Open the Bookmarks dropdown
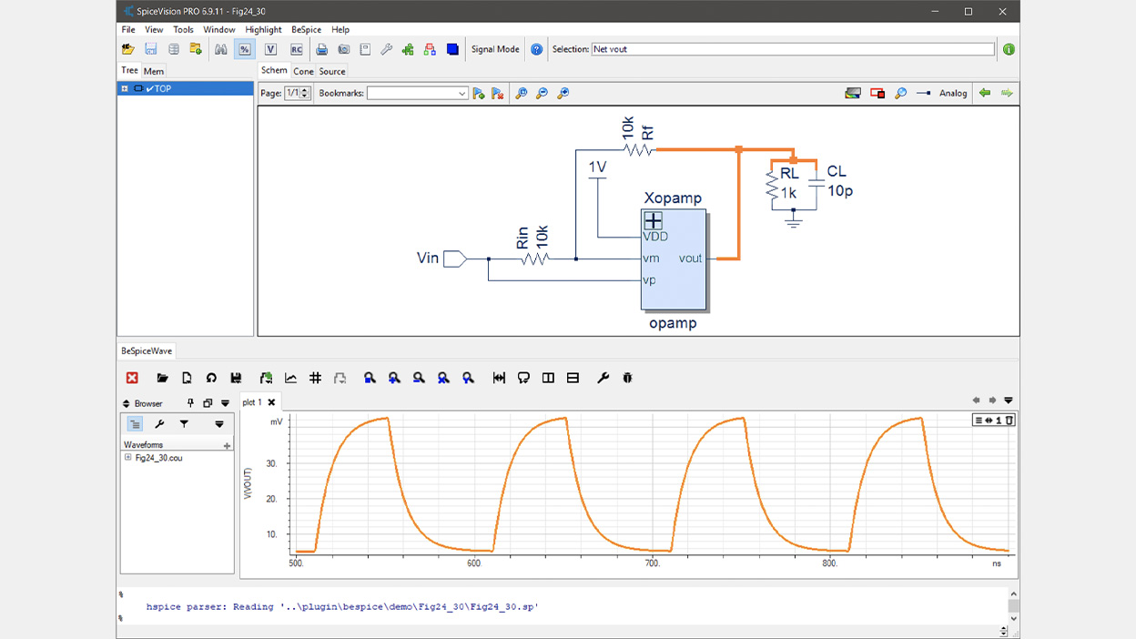 [461, 93]
